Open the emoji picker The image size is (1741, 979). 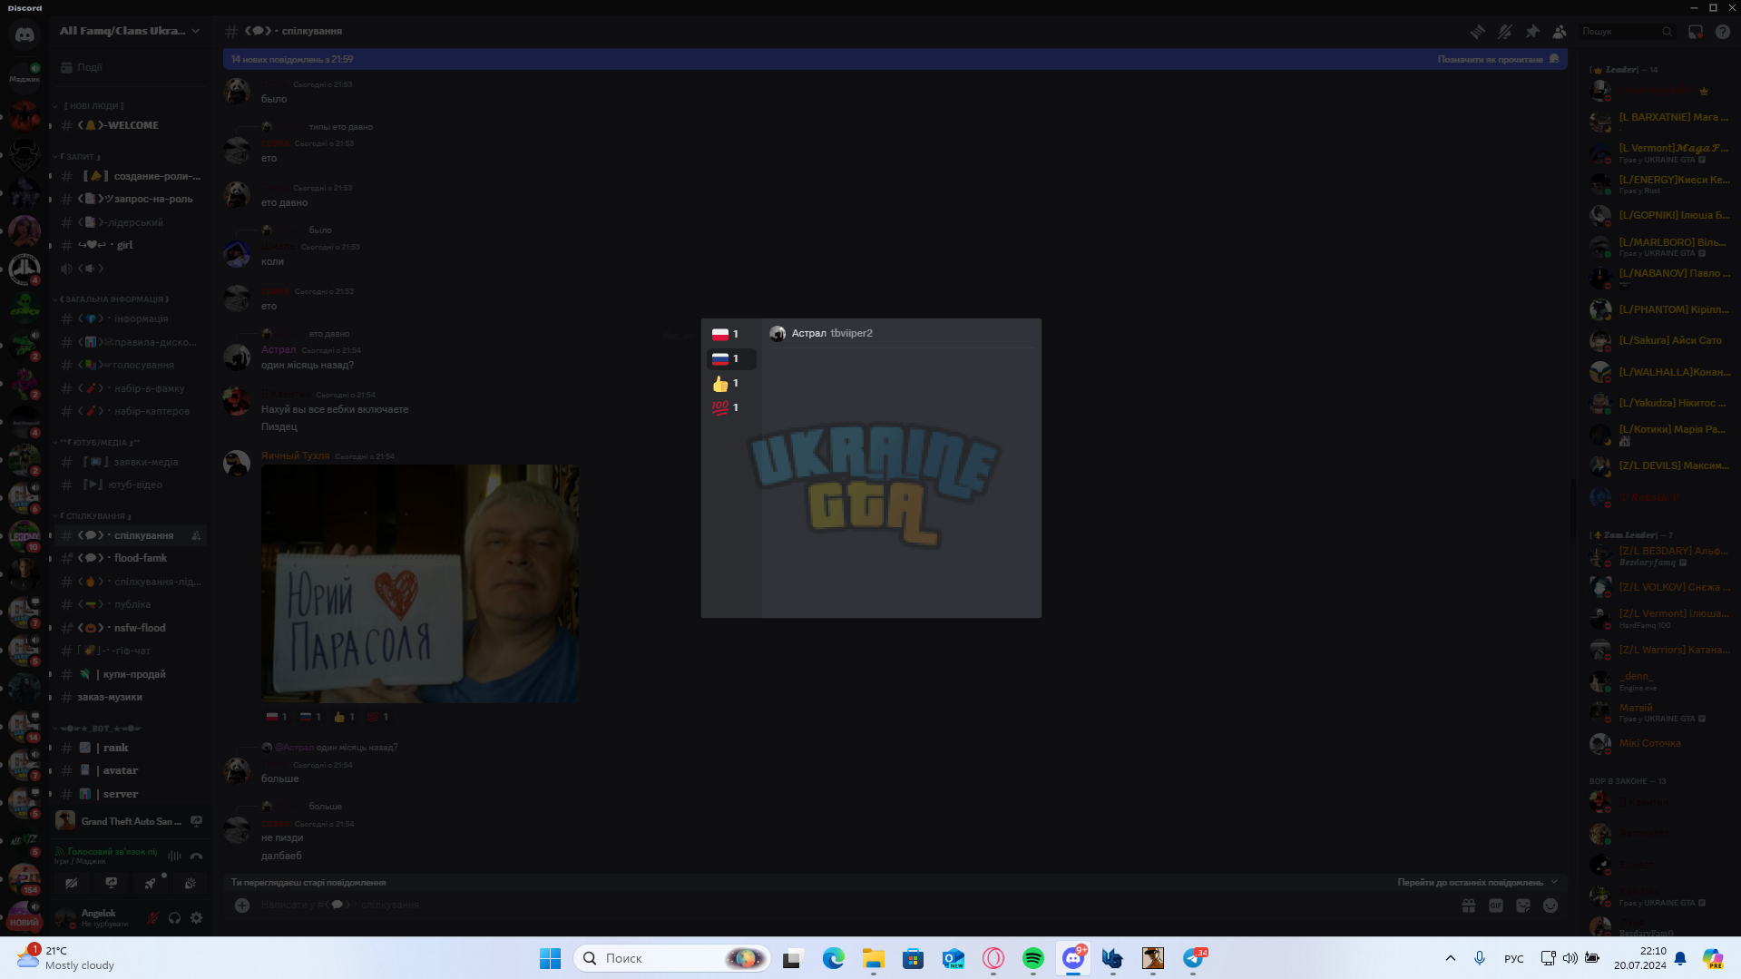1550,906
